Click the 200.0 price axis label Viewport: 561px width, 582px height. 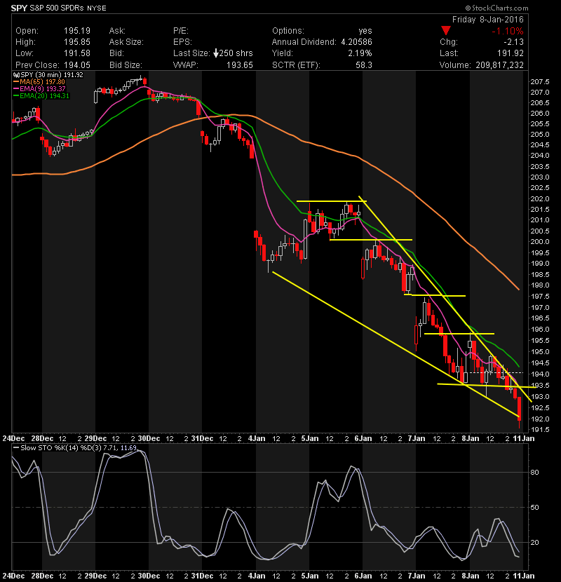540,242
